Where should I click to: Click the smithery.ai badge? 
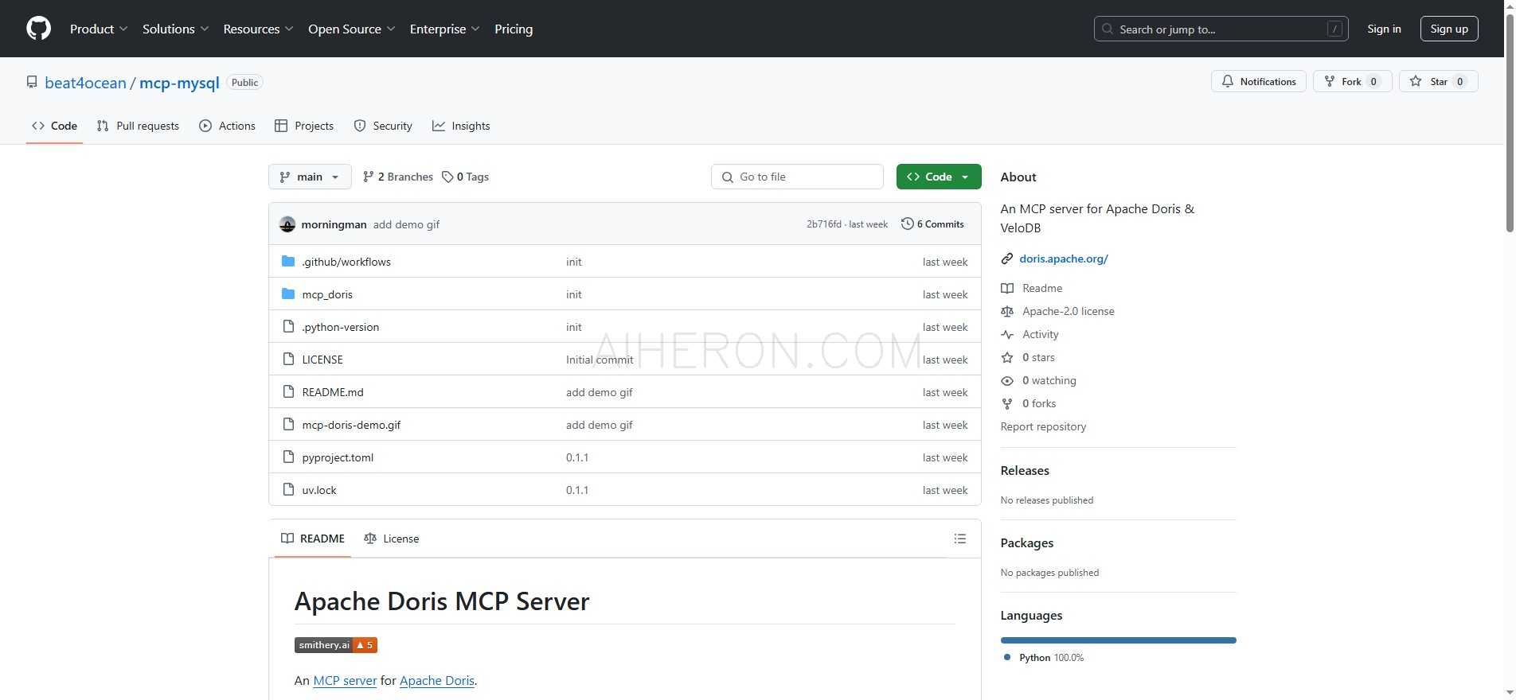(x=335, y=645)
